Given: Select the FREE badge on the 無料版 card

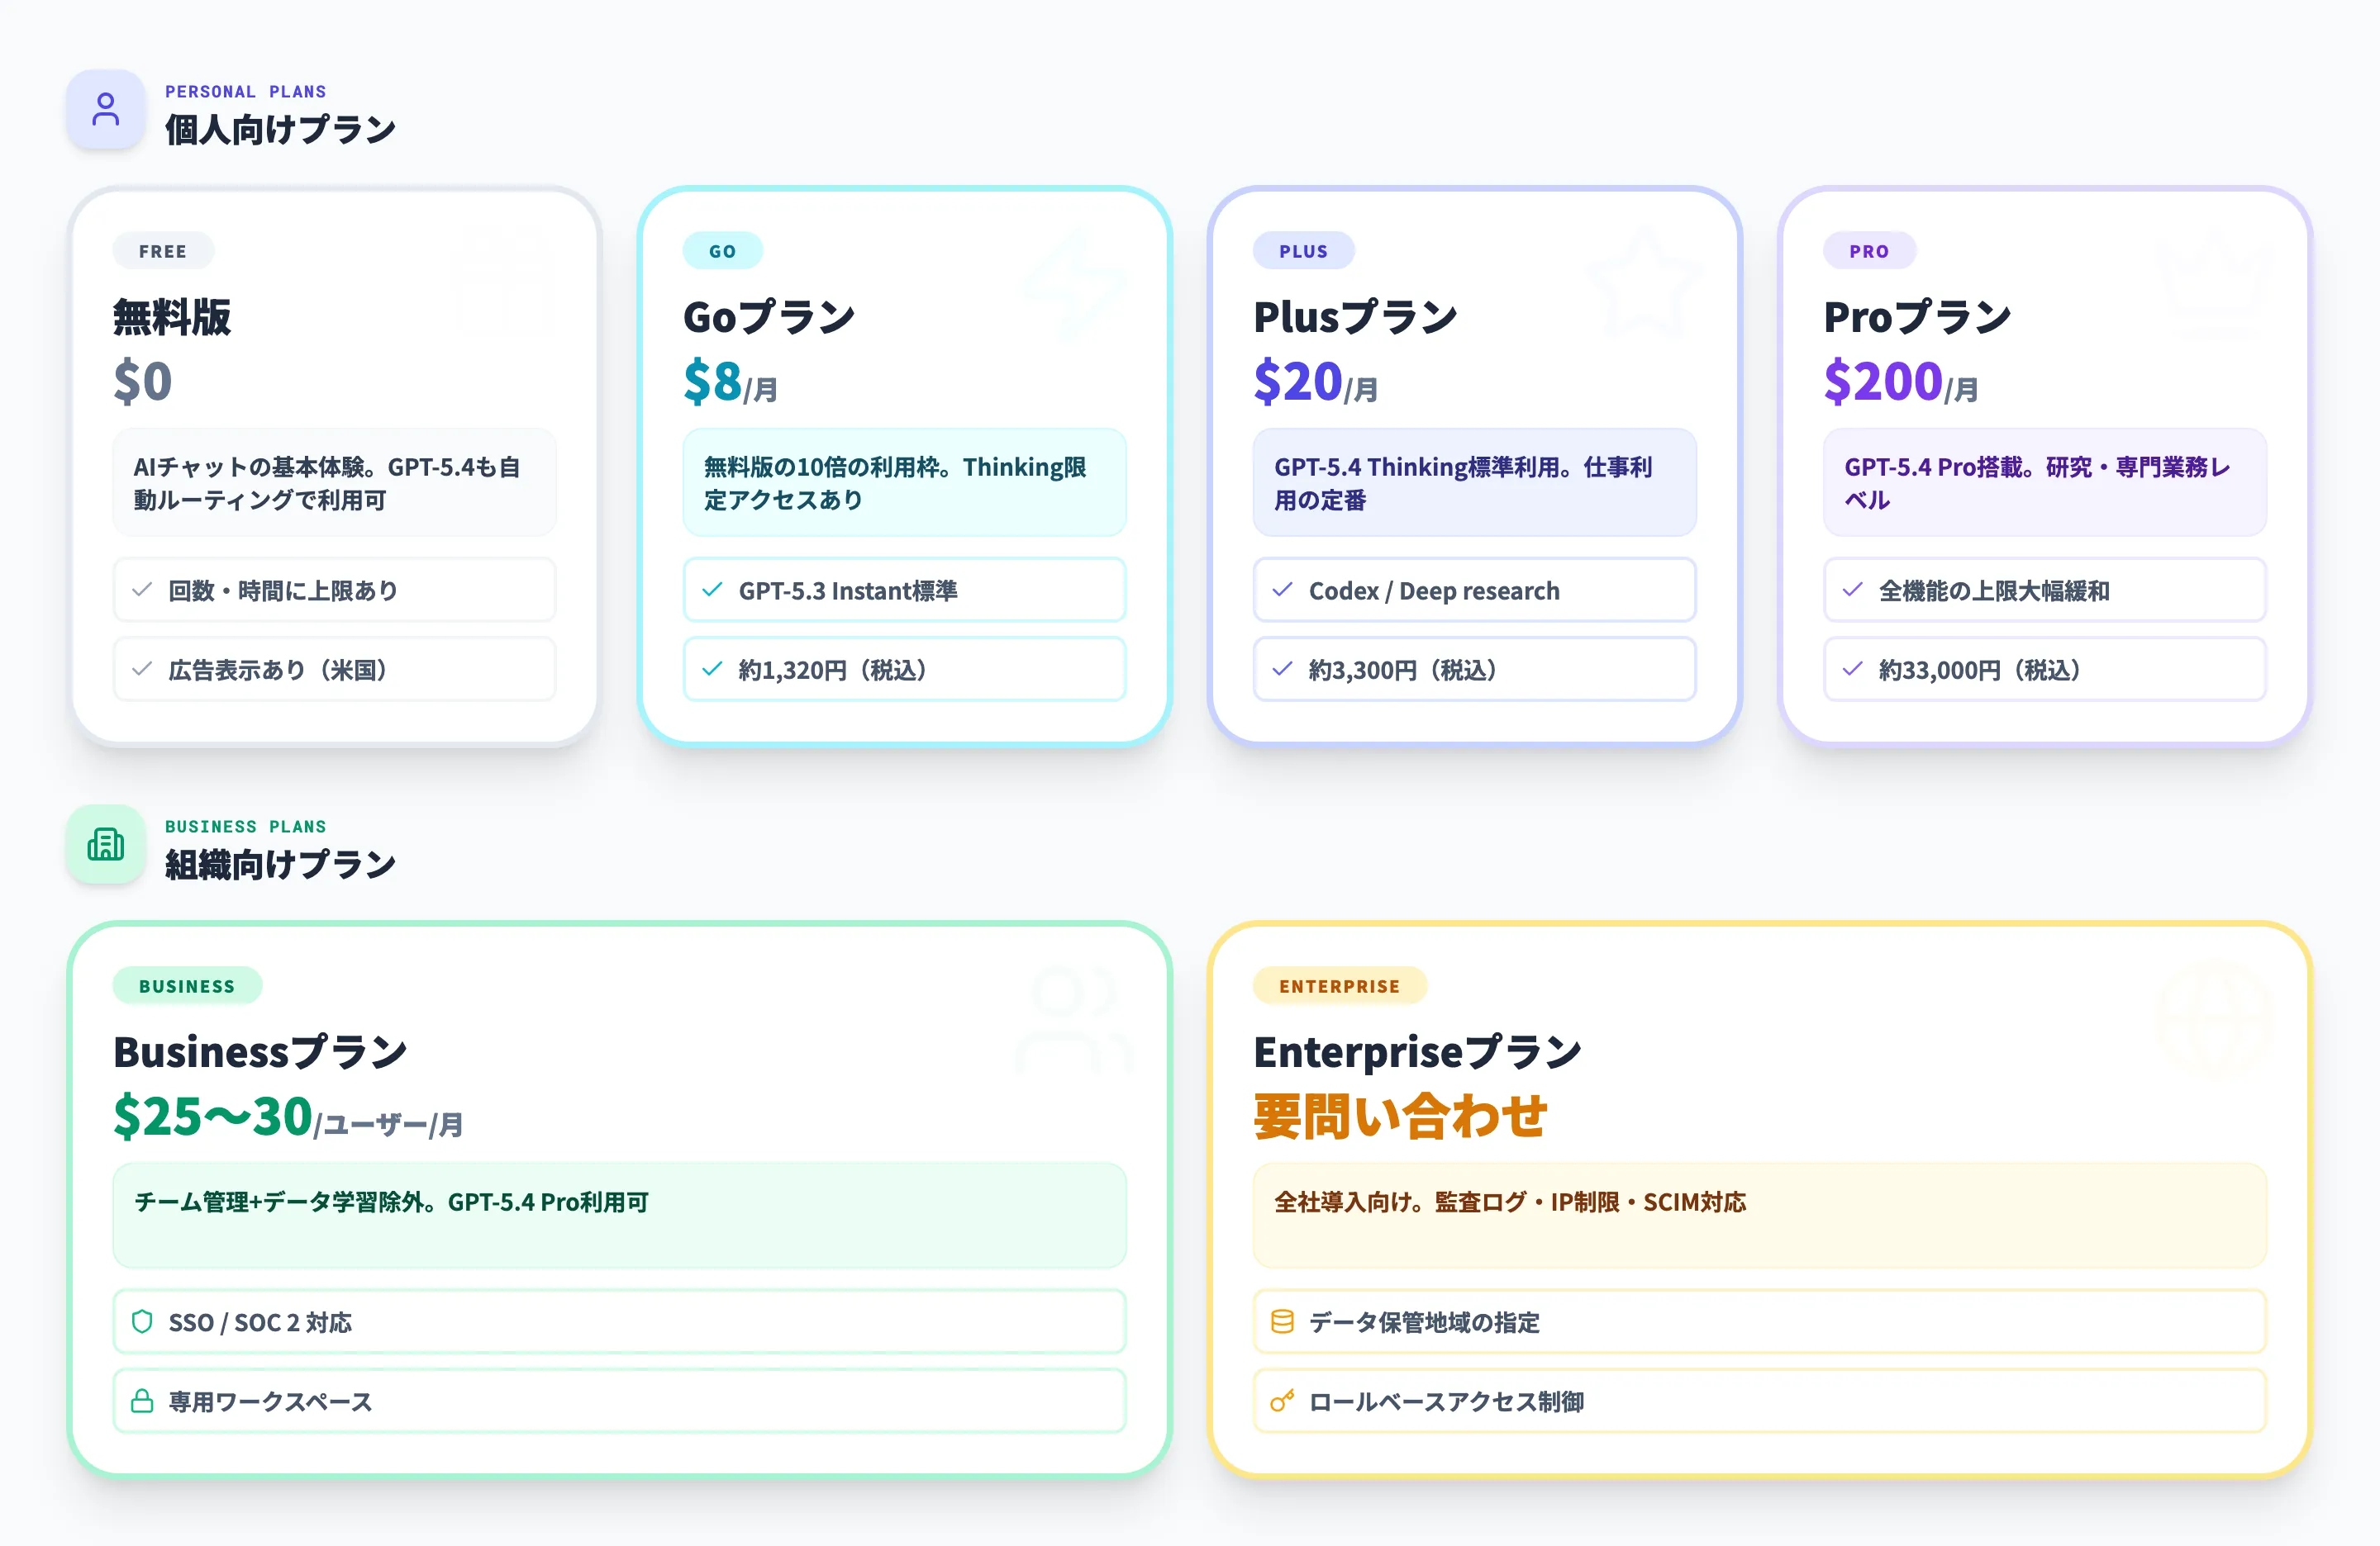Looking at the screenshot, I should [162, 251].
